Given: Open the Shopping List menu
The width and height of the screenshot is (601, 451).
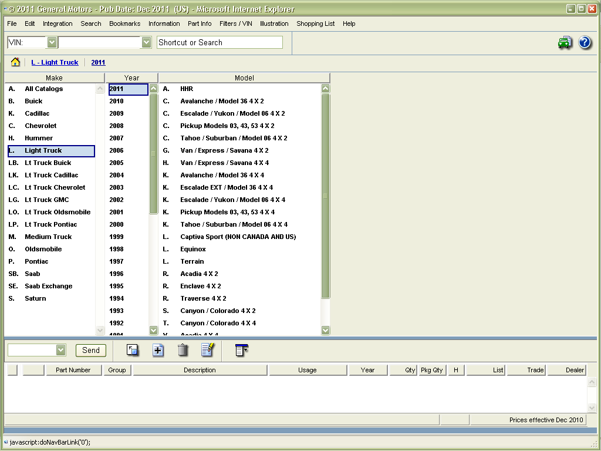Looking at the screenshot, I should pyautogui.click(x=315, y=23).
